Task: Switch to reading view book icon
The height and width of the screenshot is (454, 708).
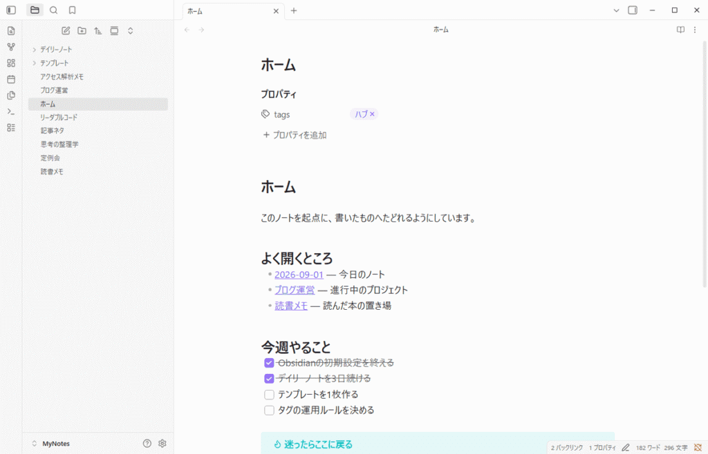Action: coord(680,30)
